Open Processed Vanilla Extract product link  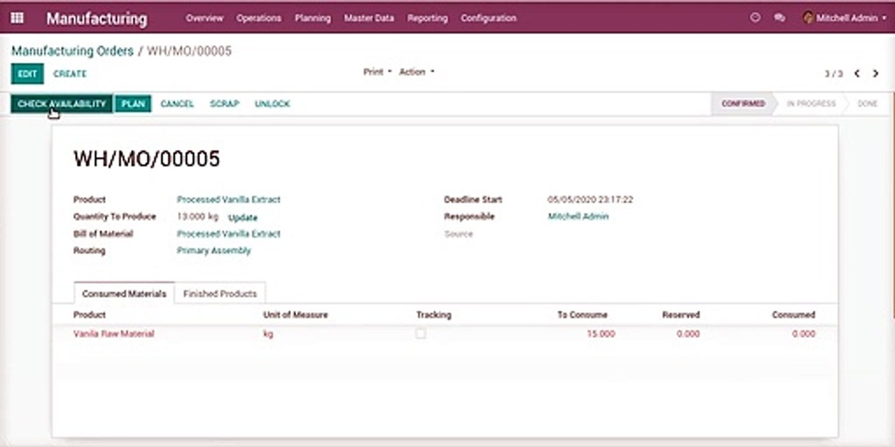point(229,199)
